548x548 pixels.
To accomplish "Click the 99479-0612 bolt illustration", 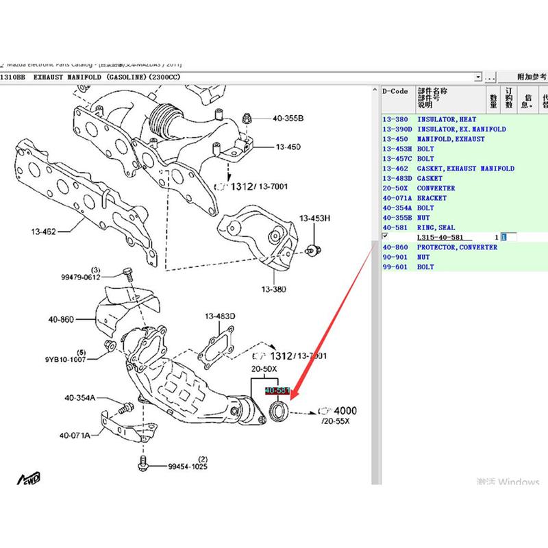I will pos(128,275).
